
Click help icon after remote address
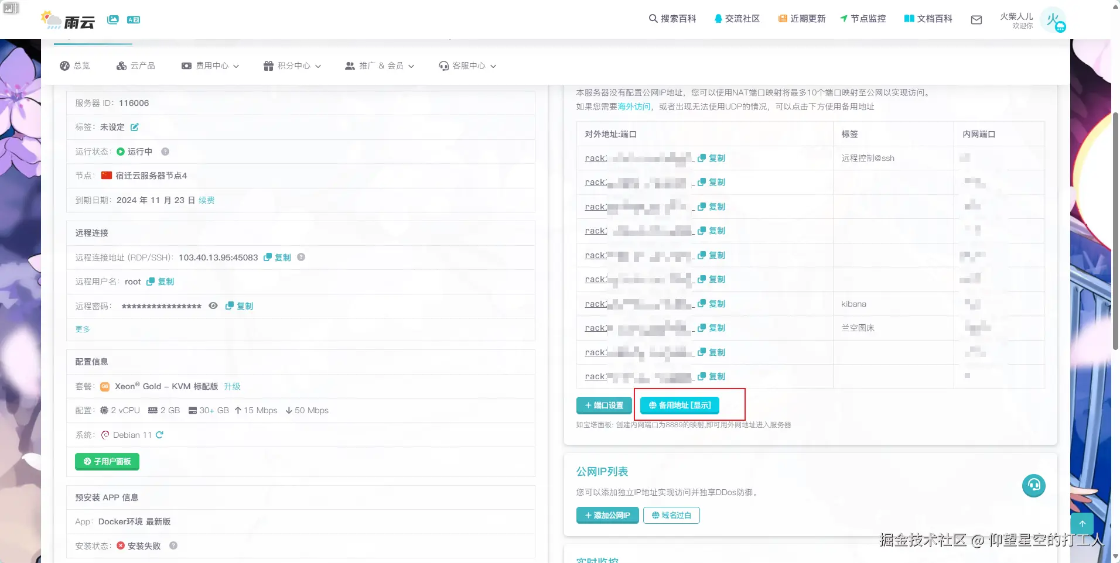301,257
